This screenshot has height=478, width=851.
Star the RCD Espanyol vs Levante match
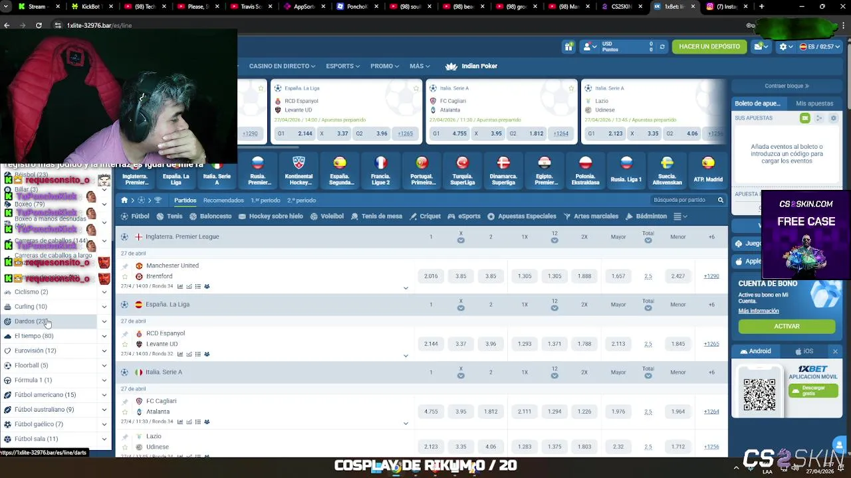point(124,344)
